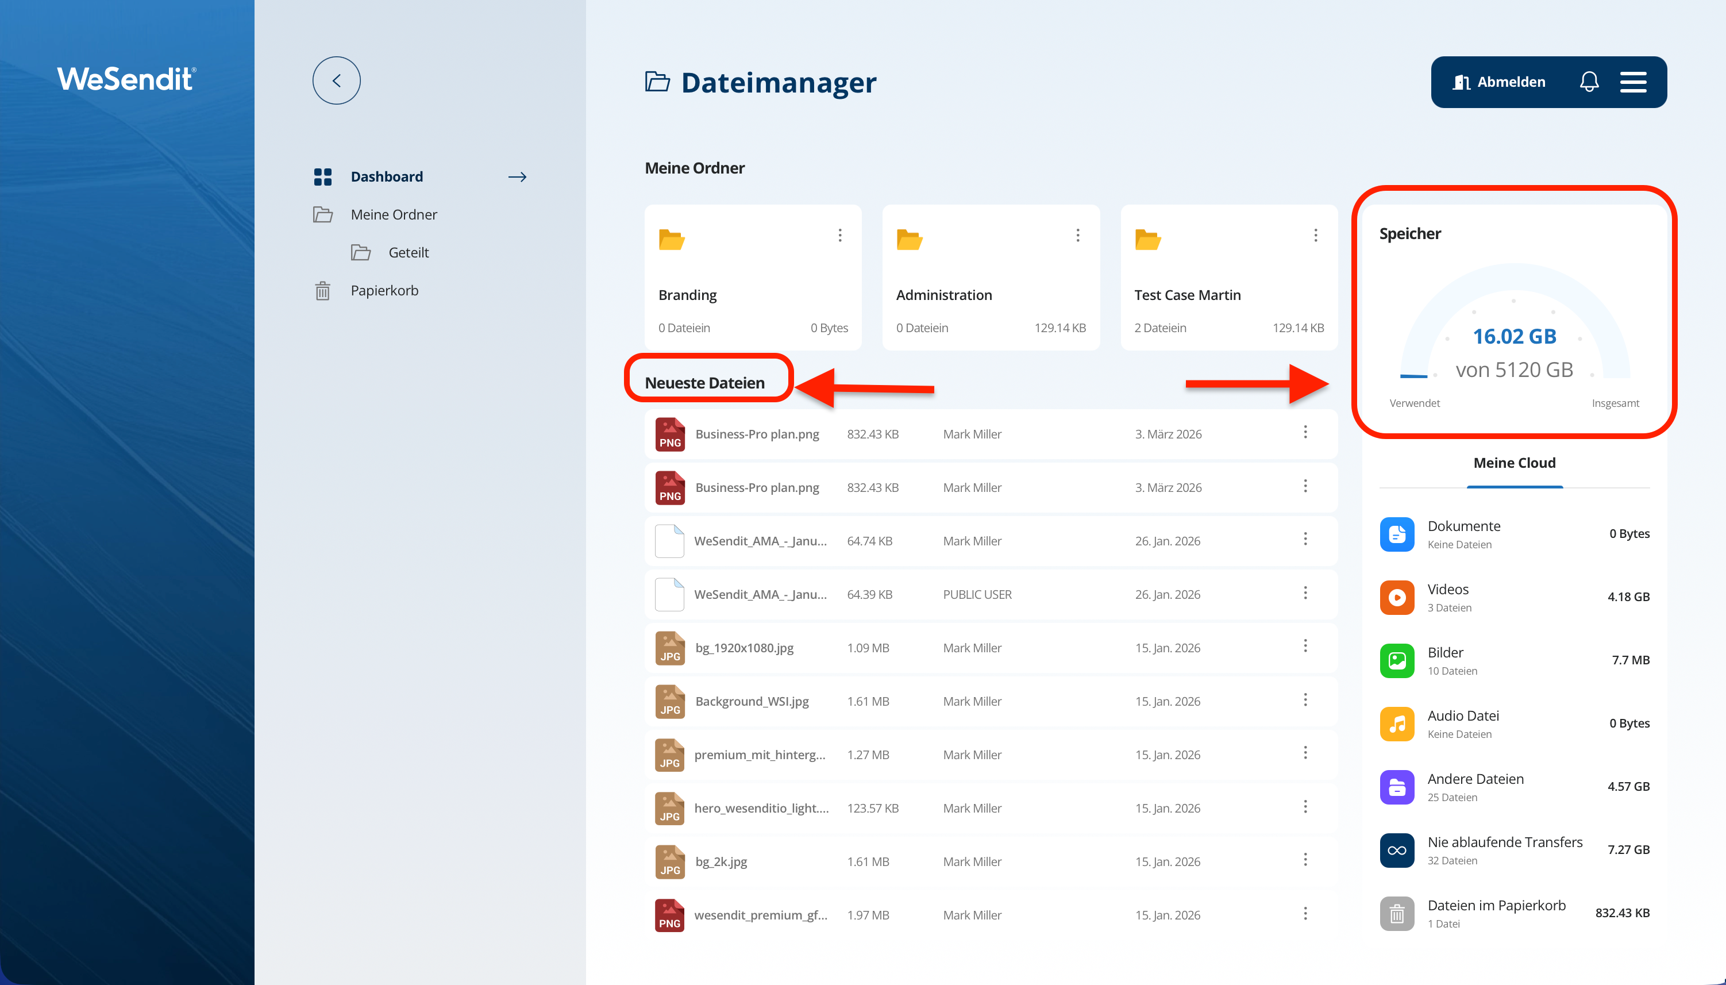Screen dimensions: 1726x985
Task: Open options menu for Branding folder
Action: coord(840,234)
